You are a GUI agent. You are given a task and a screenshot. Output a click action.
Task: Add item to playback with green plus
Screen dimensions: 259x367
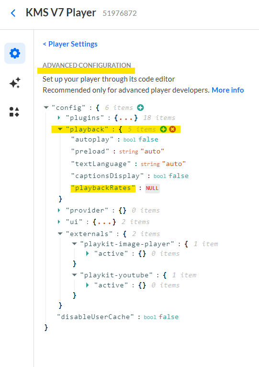(163, 129)
